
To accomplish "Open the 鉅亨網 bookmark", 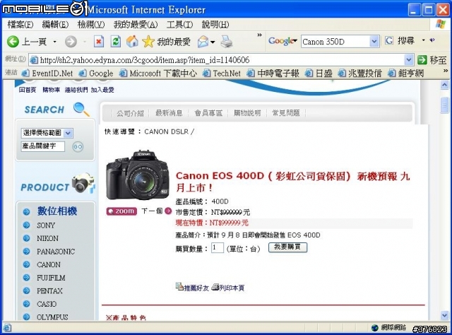I will [x=406, y=74].
